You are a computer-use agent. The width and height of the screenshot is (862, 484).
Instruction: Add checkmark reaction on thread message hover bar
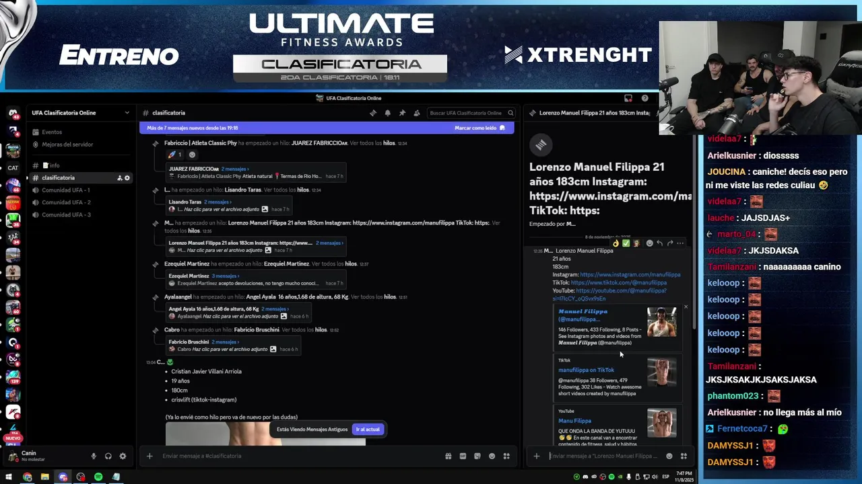click(x=626, y=243)
